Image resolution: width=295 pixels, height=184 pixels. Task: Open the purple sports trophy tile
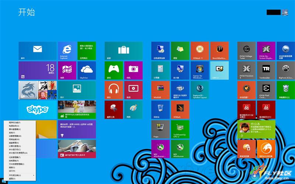pos(77,130)
